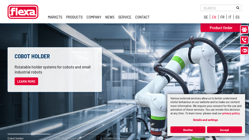Click the search magnifier icon
249x140 pixels.
pyautogui.click(x=238, y=8)
